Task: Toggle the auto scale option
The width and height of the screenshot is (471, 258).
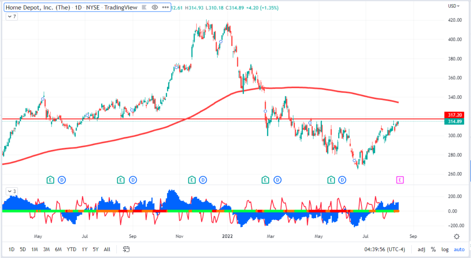Action: click(x=459, y=249)
